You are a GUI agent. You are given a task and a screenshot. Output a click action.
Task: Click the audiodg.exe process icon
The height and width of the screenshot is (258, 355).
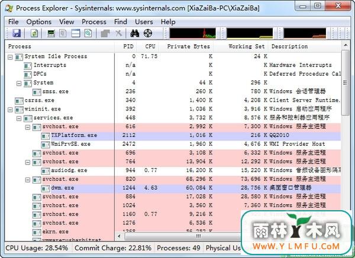point(46,171)
